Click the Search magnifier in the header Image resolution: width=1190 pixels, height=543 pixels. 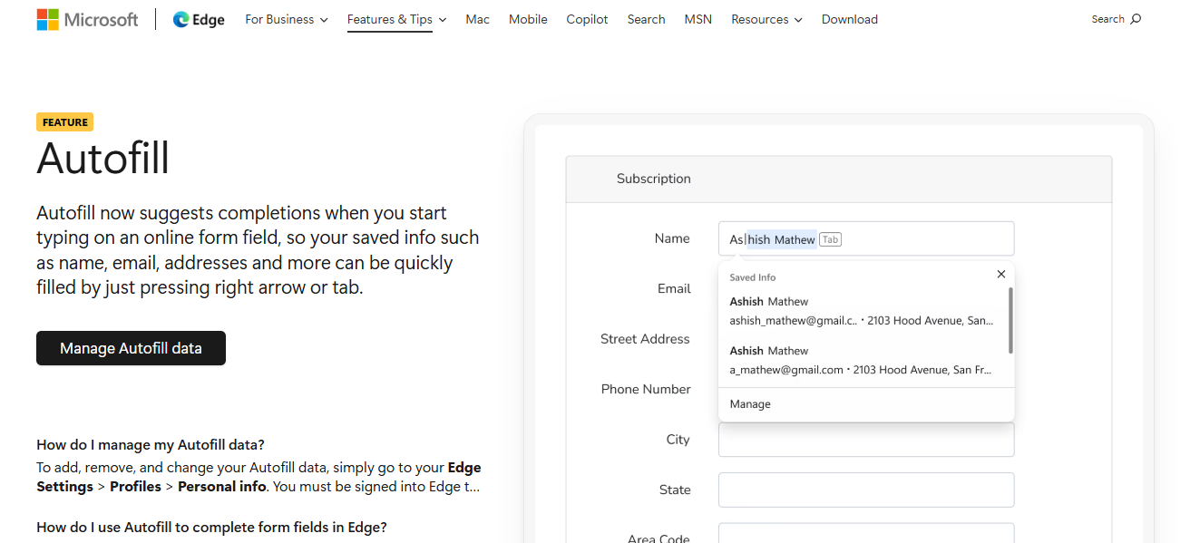point(1136,19)
